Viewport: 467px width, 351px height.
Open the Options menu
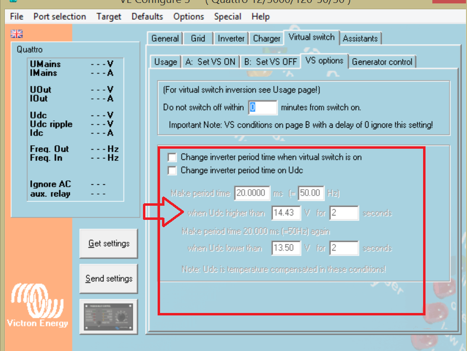point(188,17)
